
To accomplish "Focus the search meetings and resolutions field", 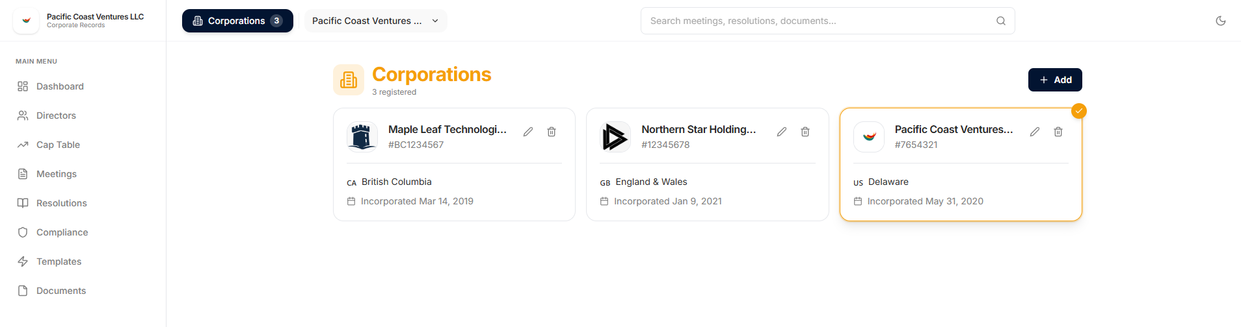I will [827, 21].
